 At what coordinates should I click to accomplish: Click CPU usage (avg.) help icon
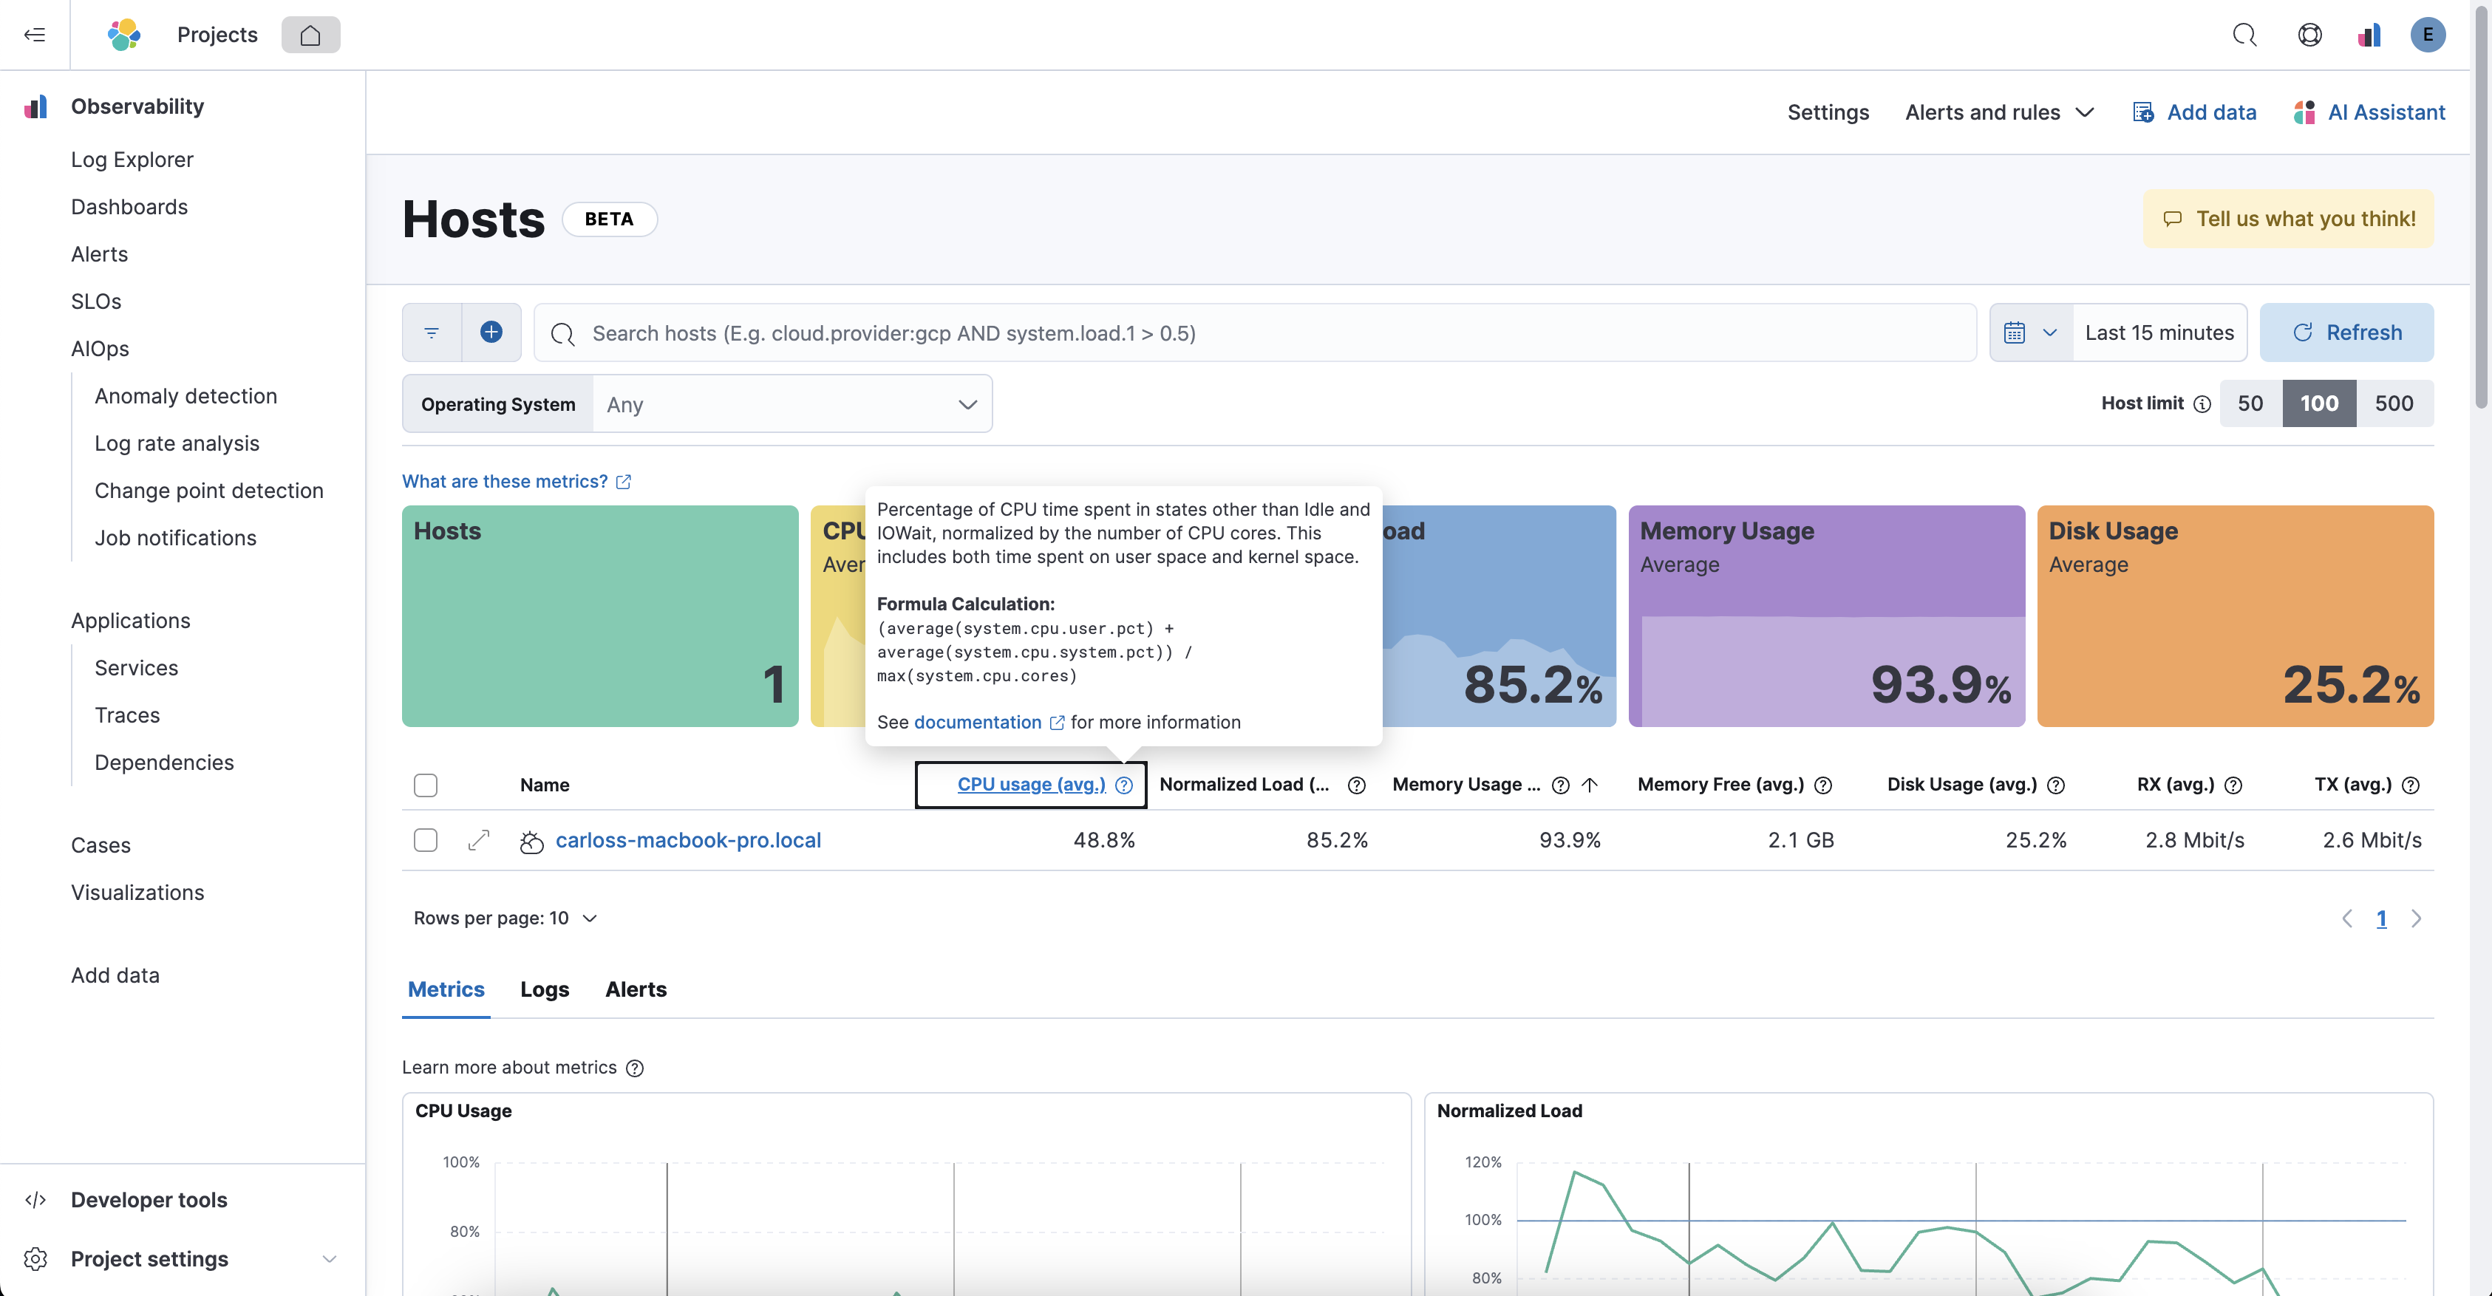coord(1123,785)
